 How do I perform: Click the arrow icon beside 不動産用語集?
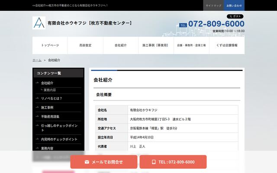coord(37,116)
